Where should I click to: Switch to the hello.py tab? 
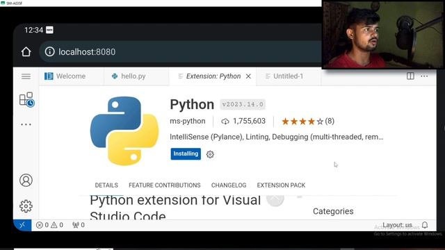136,76
